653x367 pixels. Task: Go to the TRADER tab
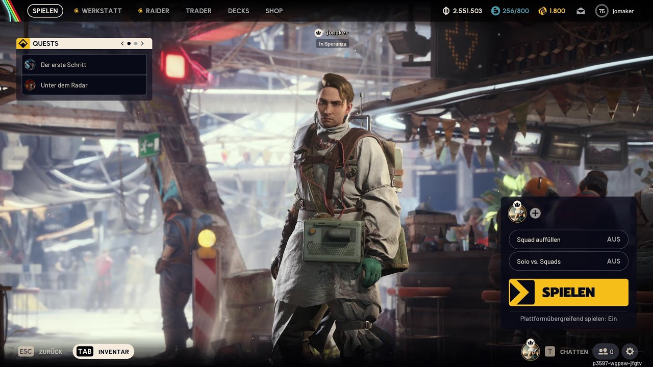tap(198, 11)
